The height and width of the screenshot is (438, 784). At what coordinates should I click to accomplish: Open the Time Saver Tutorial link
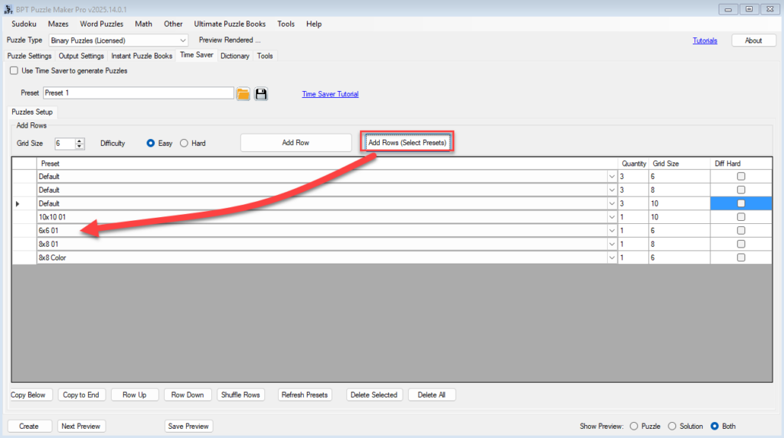[330, 94]
